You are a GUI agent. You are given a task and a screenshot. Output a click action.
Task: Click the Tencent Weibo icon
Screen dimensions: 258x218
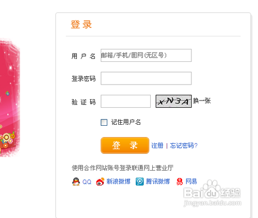point(140,181)
